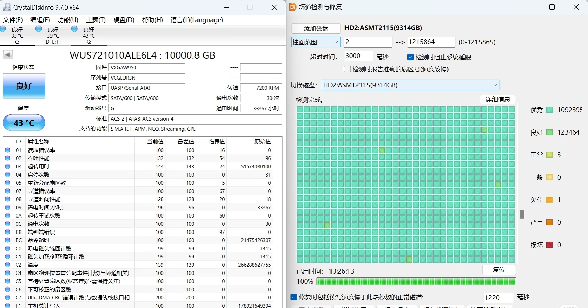Click the bad-sector repair window app icon
This screenshot has width=588, height=308.
(293, 7)
